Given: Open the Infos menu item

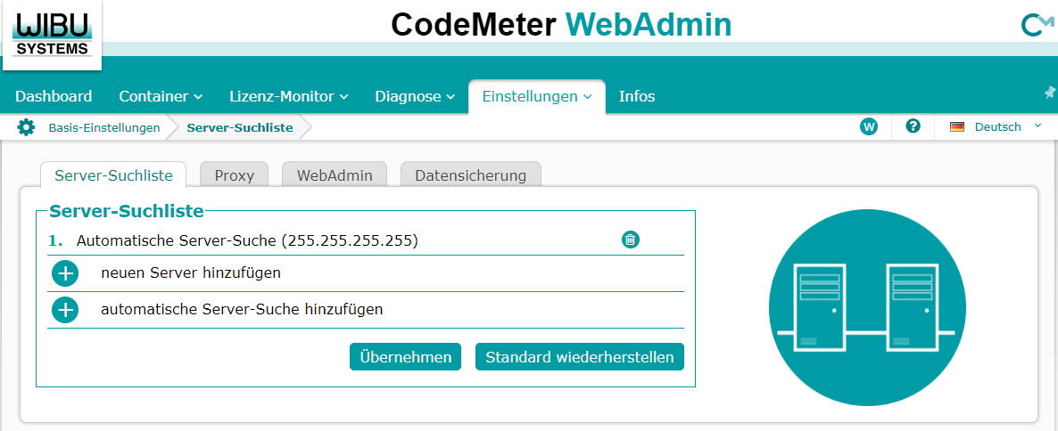Looking at the screenshot, I should [637, 96].
